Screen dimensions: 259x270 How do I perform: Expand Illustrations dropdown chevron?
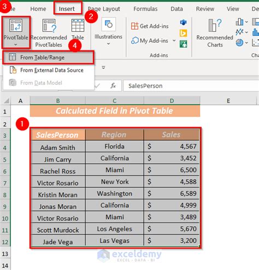coord(108,44)
